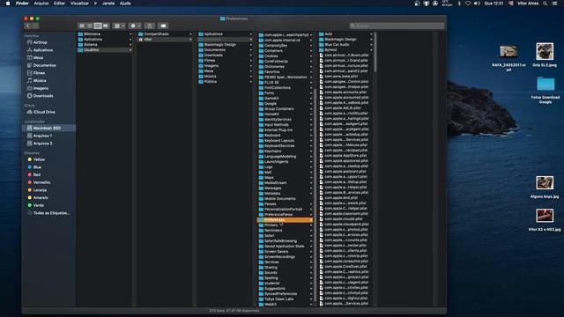Open Filmes in the sidebar

point(39,73)
